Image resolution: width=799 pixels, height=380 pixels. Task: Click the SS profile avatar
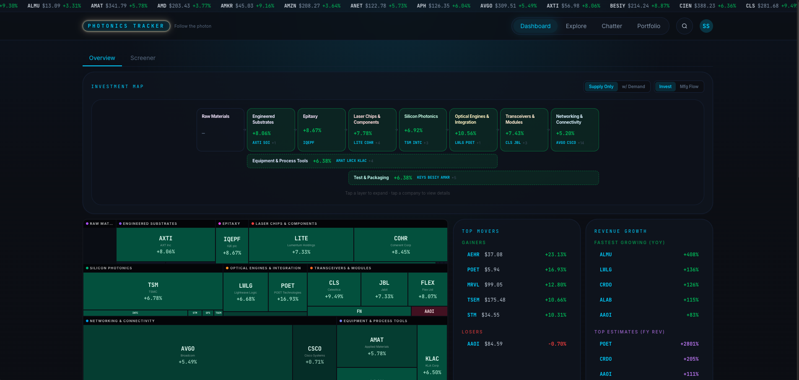tap(706, 26)
